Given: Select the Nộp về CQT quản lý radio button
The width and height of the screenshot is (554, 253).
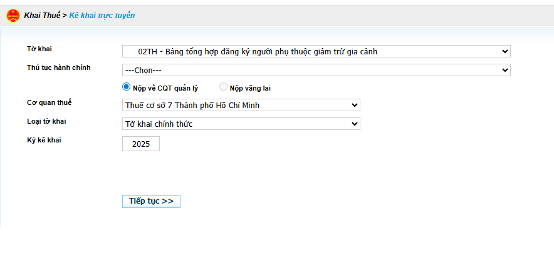Looking at the screenshot, I should 127,87.
